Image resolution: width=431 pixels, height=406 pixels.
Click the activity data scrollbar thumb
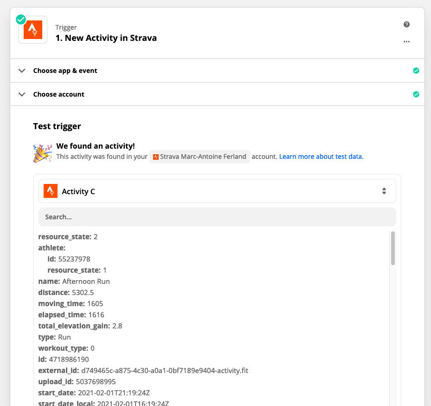click(x=393, y=248)
